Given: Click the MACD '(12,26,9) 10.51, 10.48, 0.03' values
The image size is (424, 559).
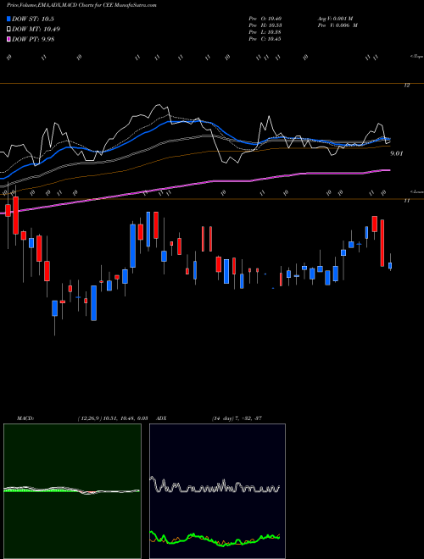Looking at the screenshot, I should pos(113,418).
